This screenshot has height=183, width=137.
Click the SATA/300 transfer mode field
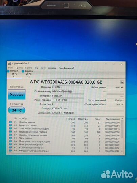[68, 100]
